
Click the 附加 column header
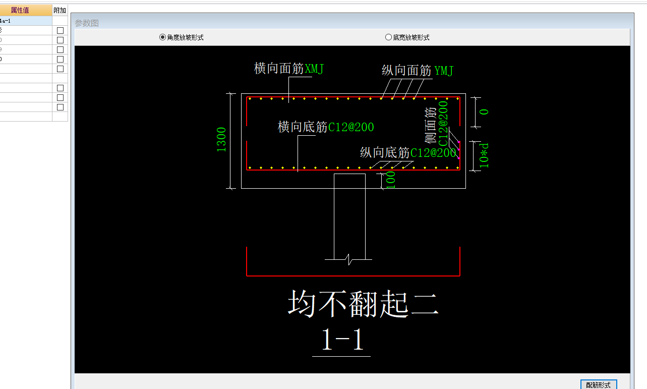click(x=60, y=10)
